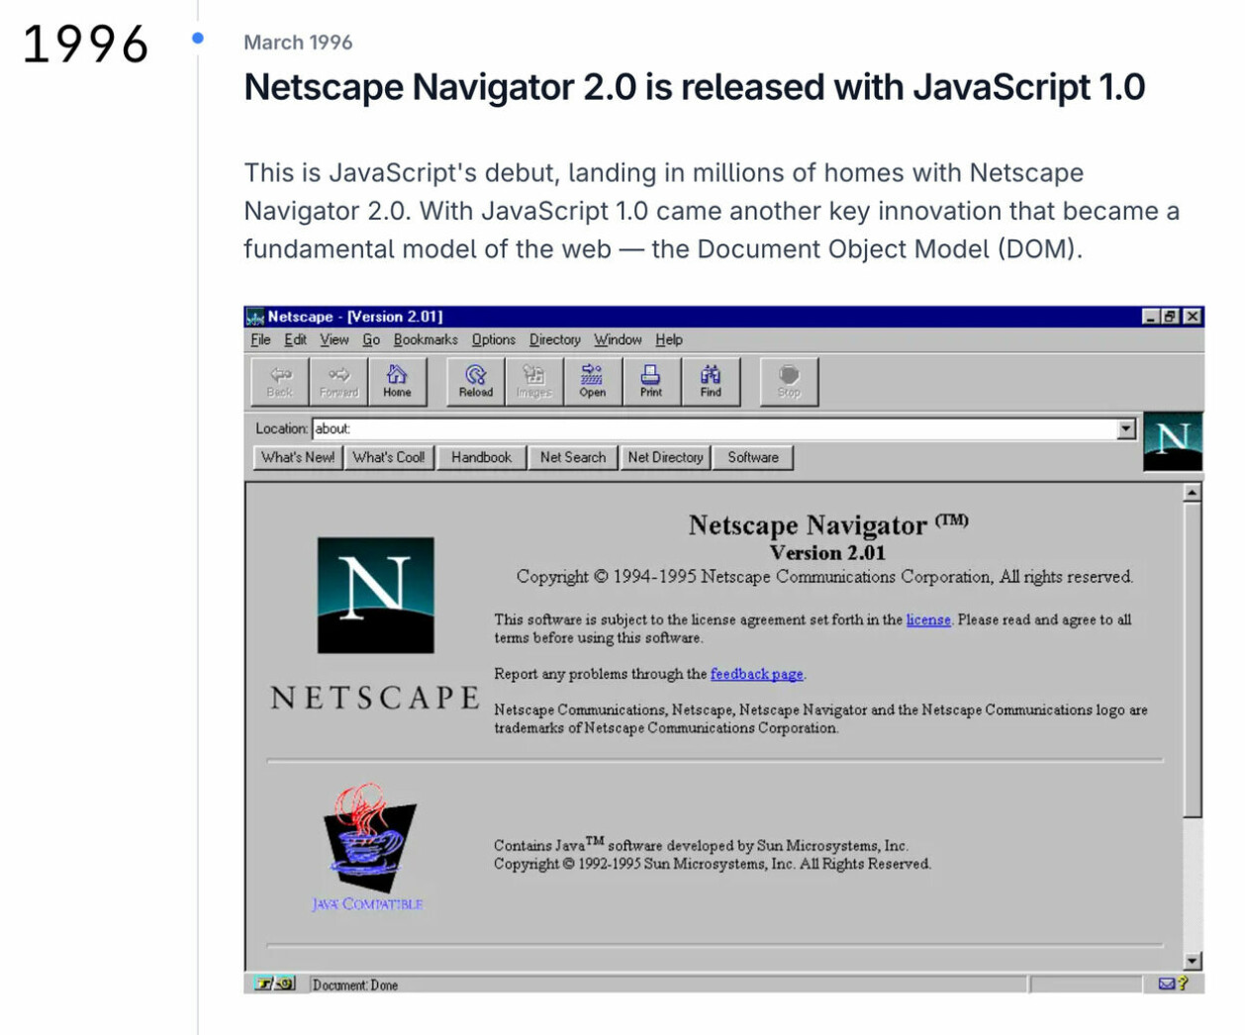
Task: Click the Net Search button
Action: [573, 457]
